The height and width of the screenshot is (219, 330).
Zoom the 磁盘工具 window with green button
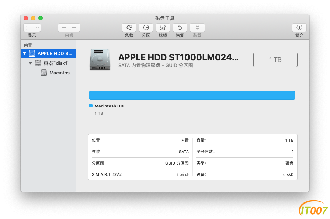[x=41, y=18]
